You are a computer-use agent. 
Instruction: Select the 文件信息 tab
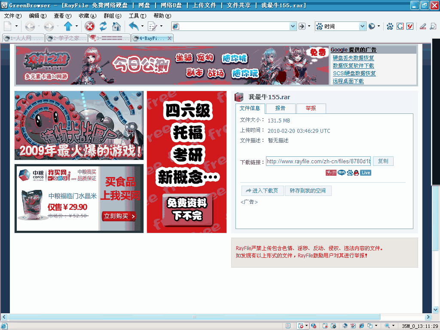tap(250, 108)
